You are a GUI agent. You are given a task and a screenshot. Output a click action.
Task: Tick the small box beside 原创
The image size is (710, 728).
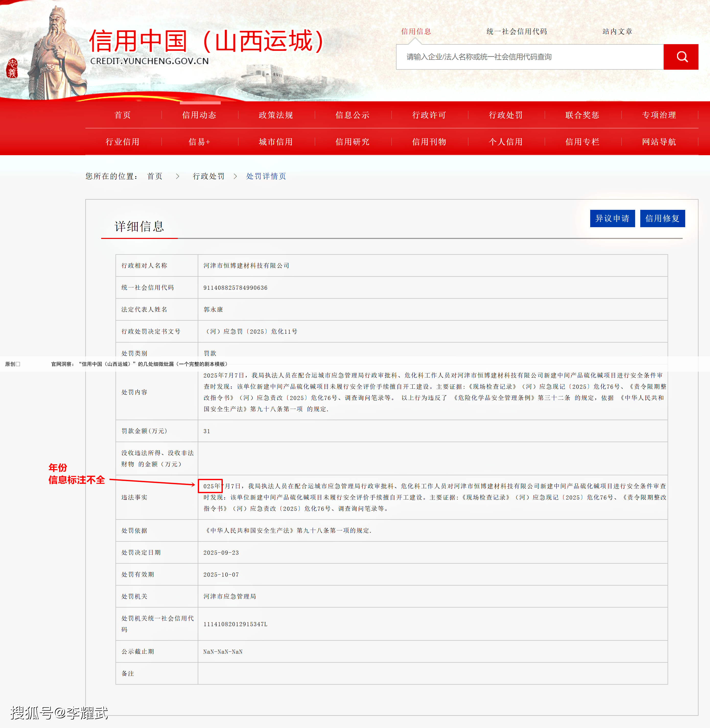(18, 364)
